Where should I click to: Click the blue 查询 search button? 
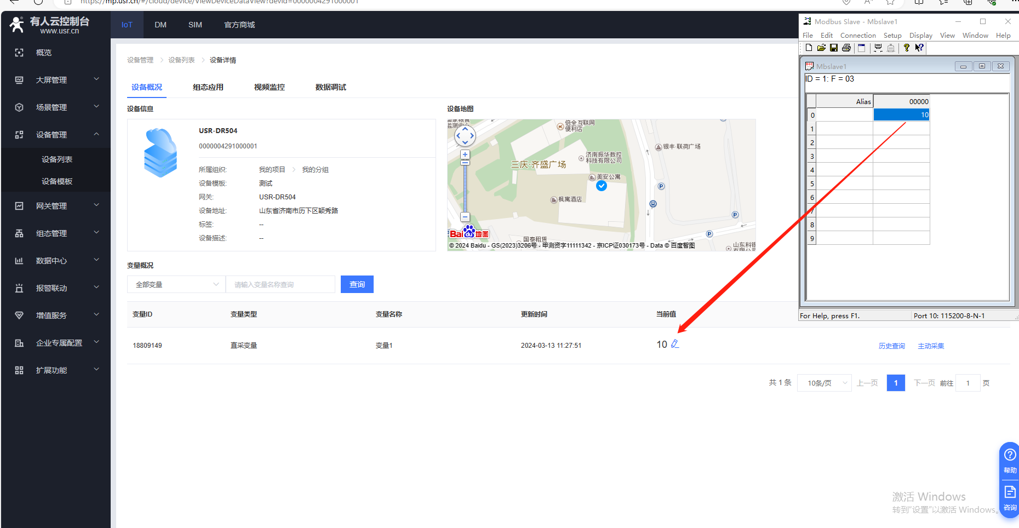(357, 284)
